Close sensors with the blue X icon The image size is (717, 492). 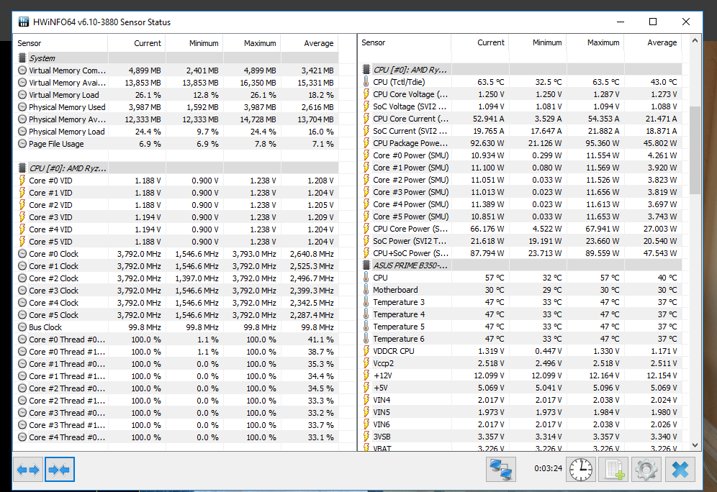click(680, 469)
